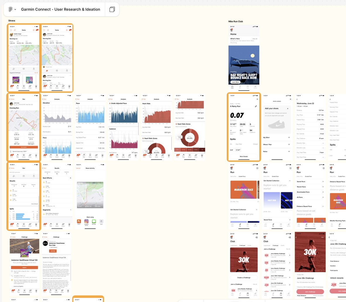Click the close X in A Rainy Run frame
The height and width of the screenshot is (302, 346).
pos(257,99)
